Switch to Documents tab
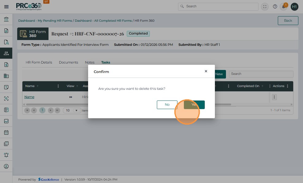 pos(68,62)
